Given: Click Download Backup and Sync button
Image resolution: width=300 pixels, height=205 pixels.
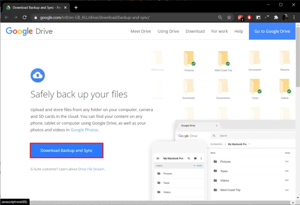Looking at the screenshot, I should pyautogui.click(x=67, y=151).
